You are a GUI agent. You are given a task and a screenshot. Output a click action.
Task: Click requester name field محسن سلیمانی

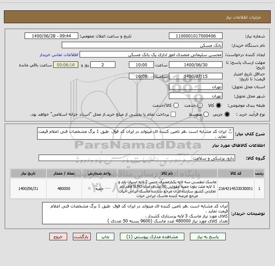[x=151, y=55]
